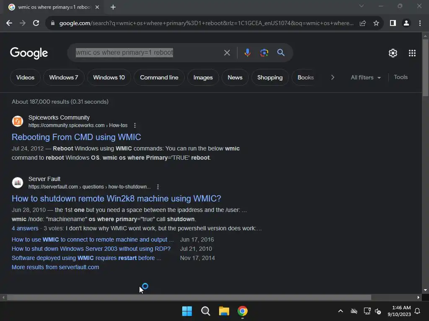Image resolution: width=429 pixels, height=321 pixels.
Task: Click the vertical scrollbar thumb
Action: [425, 68]
